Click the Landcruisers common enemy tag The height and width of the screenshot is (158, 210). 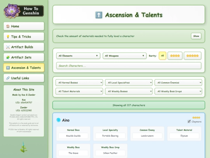tap(147, 136)
